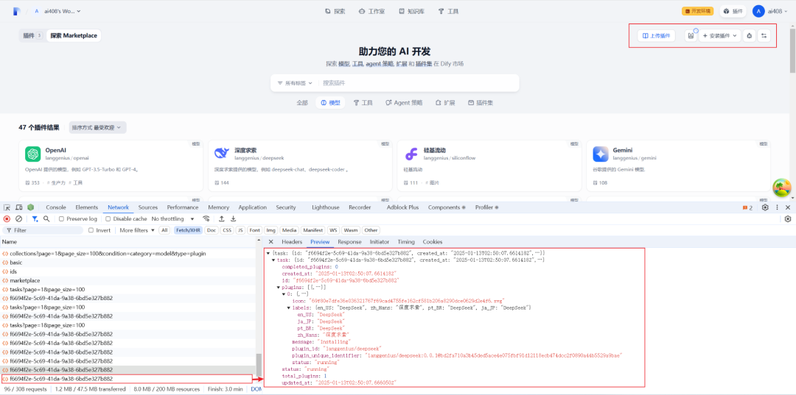Close the request details pane

[270, 242]
